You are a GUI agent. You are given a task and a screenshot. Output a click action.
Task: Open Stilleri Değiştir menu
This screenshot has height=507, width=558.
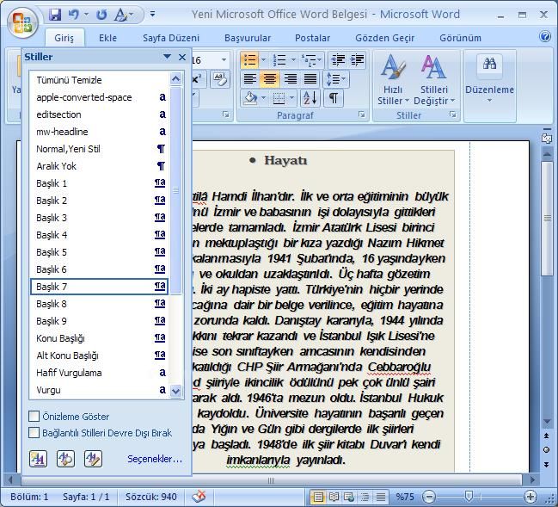point(434,80)
